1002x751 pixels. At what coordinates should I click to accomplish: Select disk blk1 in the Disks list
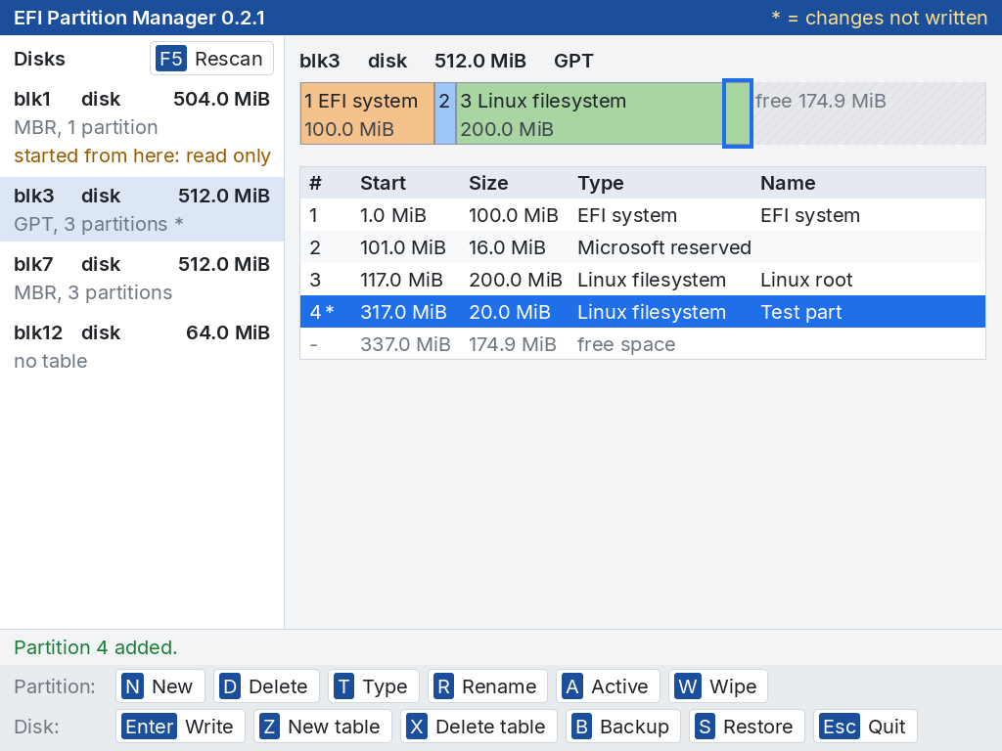pos(142,127)
